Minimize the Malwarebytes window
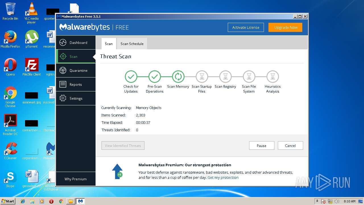Image resolution: width=364 pixels, height=205 pixels. point(295,17)
